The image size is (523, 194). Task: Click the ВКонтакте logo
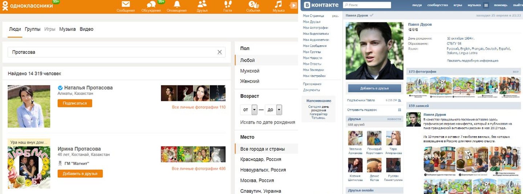321,5
